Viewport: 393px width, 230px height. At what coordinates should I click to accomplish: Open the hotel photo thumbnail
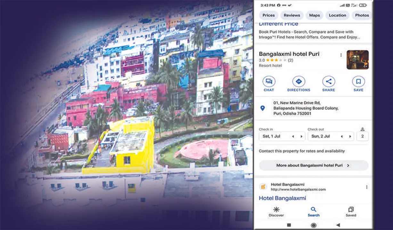(x=357, y=60)
